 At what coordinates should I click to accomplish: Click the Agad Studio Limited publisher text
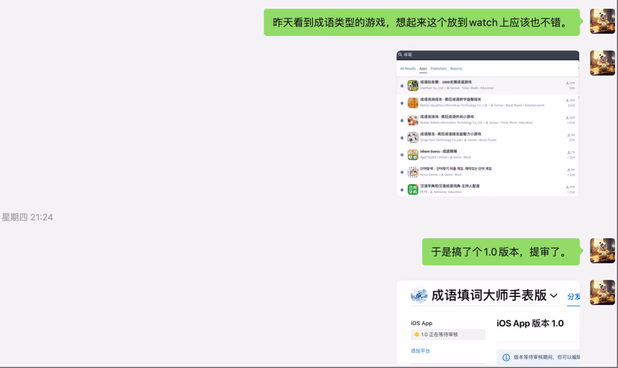[x=433, y=158]
